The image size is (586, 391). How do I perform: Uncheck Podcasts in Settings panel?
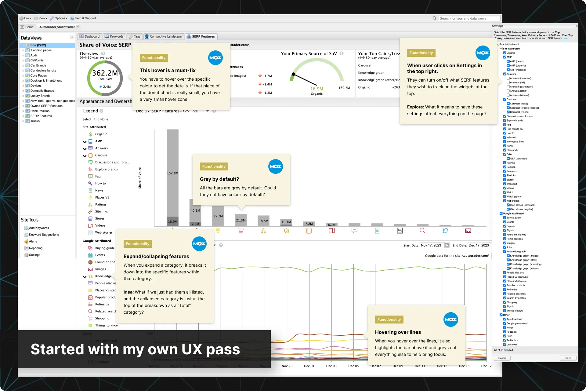pyautogui.click(x=505, y=332)
